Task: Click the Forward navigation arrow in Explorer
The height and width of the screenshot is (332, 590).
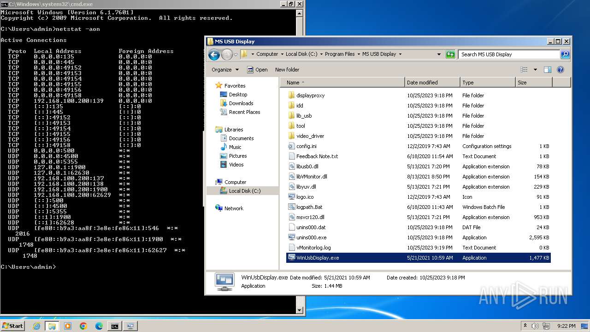Action: point(227,55)
